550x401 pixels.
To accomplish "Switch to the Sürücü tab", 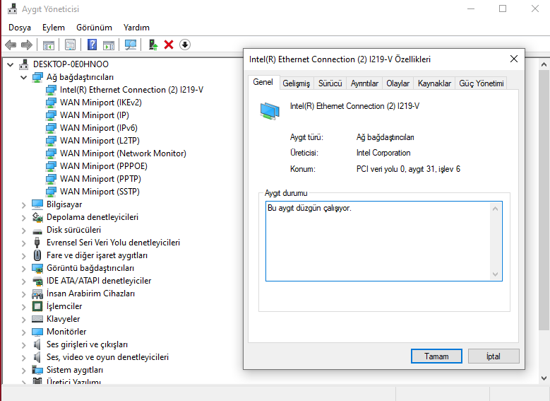I will (x=330, y=83).
